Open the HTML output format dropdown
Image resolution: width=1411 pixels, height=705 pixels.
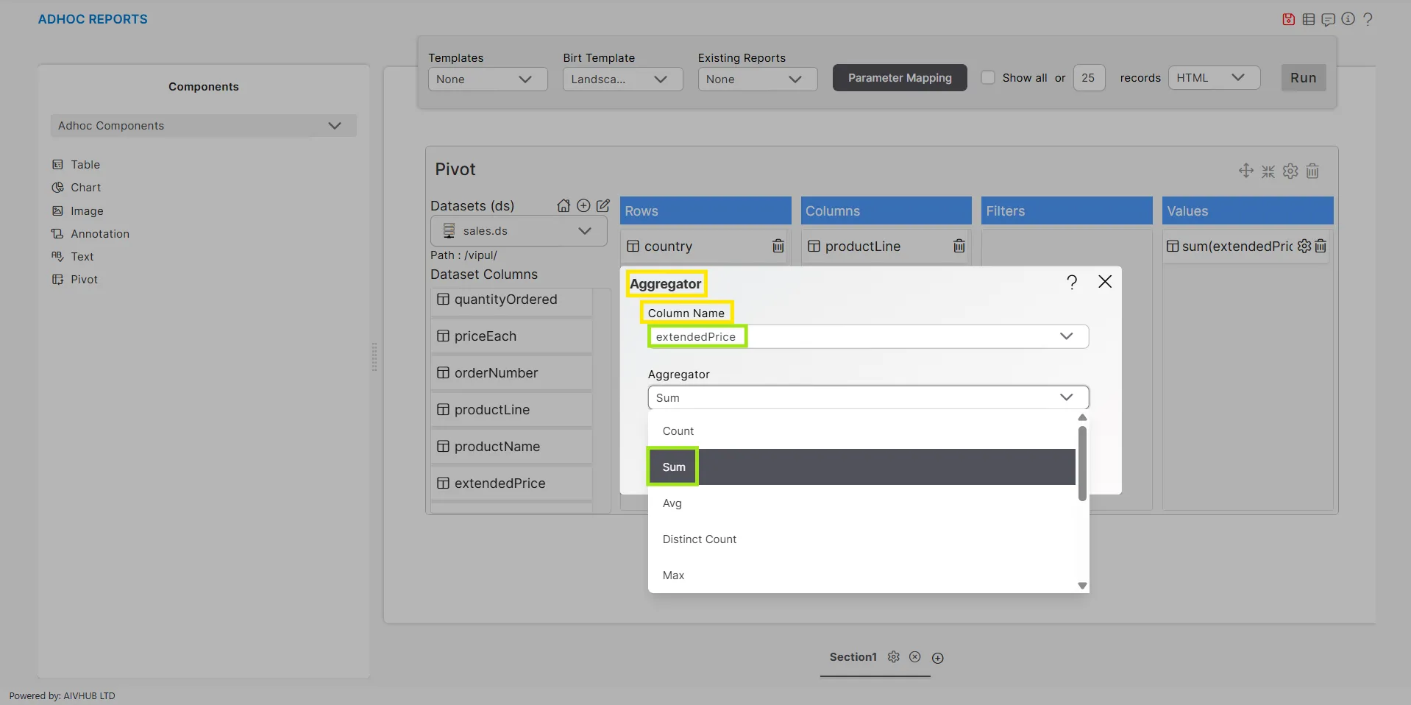(1213, 78)
